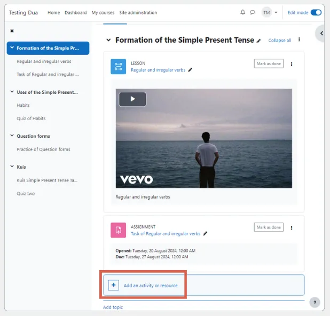Click the plus icon to add activity
This screenshot has width=330, height=316.
click(113, 285)
